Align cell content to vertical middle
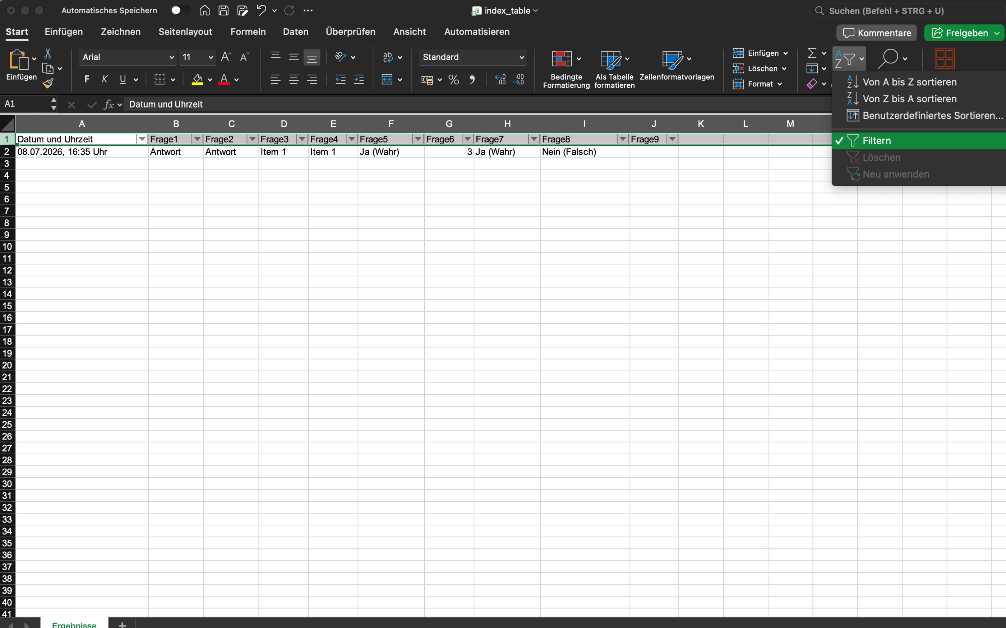 [x=294, y=57]
